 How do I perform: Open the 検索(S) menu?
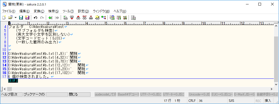click(53, 11)
